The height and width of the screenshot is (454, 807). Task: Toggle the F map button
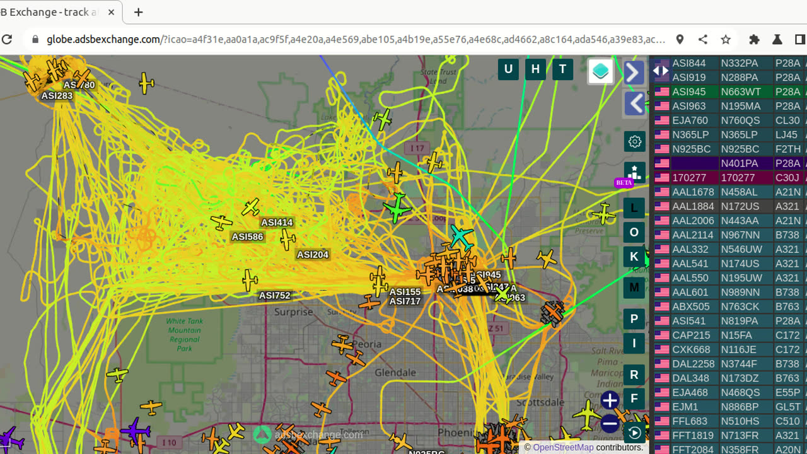[634, 399]
